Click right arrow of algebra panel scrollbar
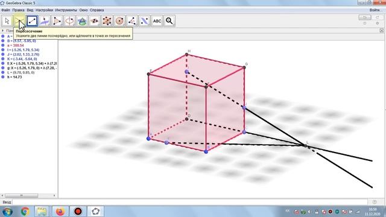This screenshot has width=386, height=217. pos(54,195)
